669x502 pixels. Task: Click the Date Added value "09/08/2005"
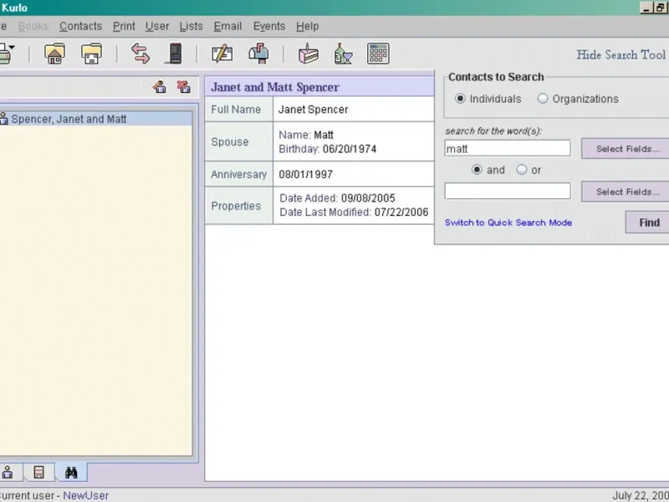tap(368, 198)
